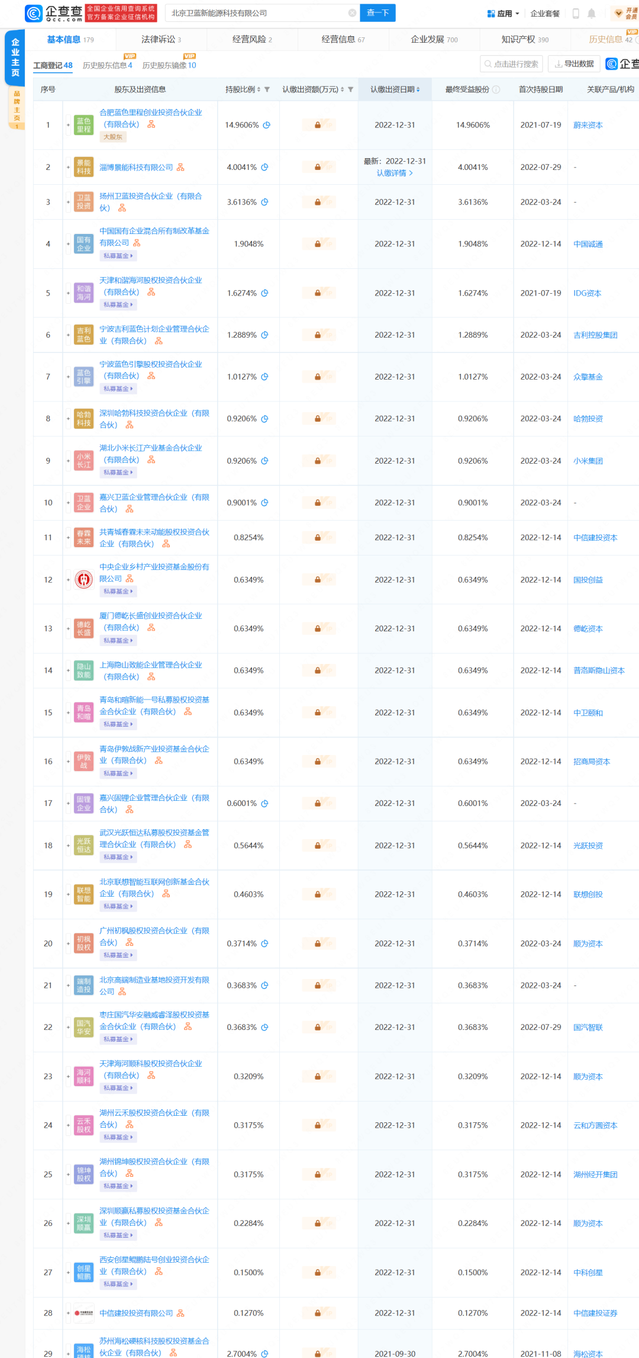Expand row 12 中央企业乡村产业投资基金 plus toggle

[x=68, y=580]
